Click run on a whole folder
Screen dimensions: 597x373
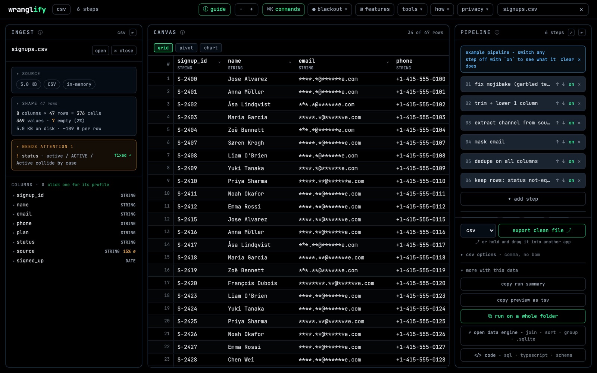[523, 316]
